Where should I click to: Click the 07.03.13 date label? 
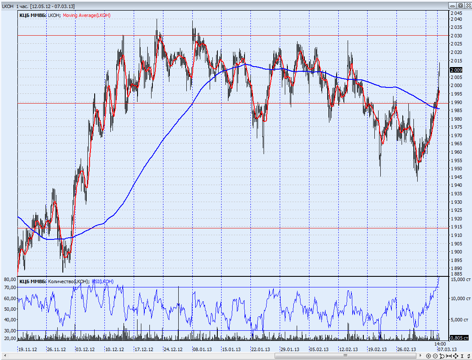[x=447, y=349]
